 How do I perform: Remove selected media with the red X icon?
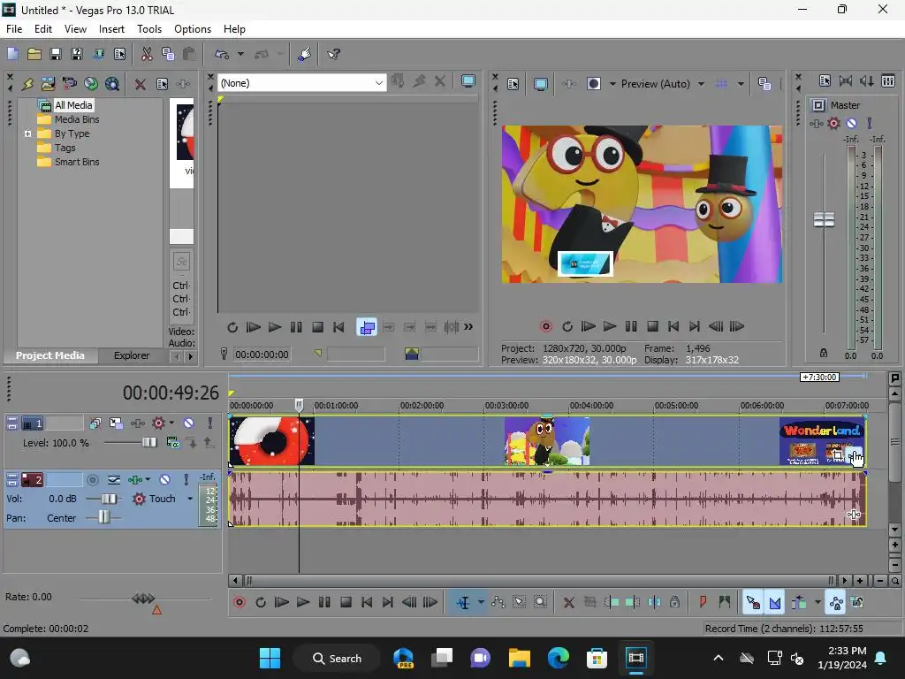[140, 84]
